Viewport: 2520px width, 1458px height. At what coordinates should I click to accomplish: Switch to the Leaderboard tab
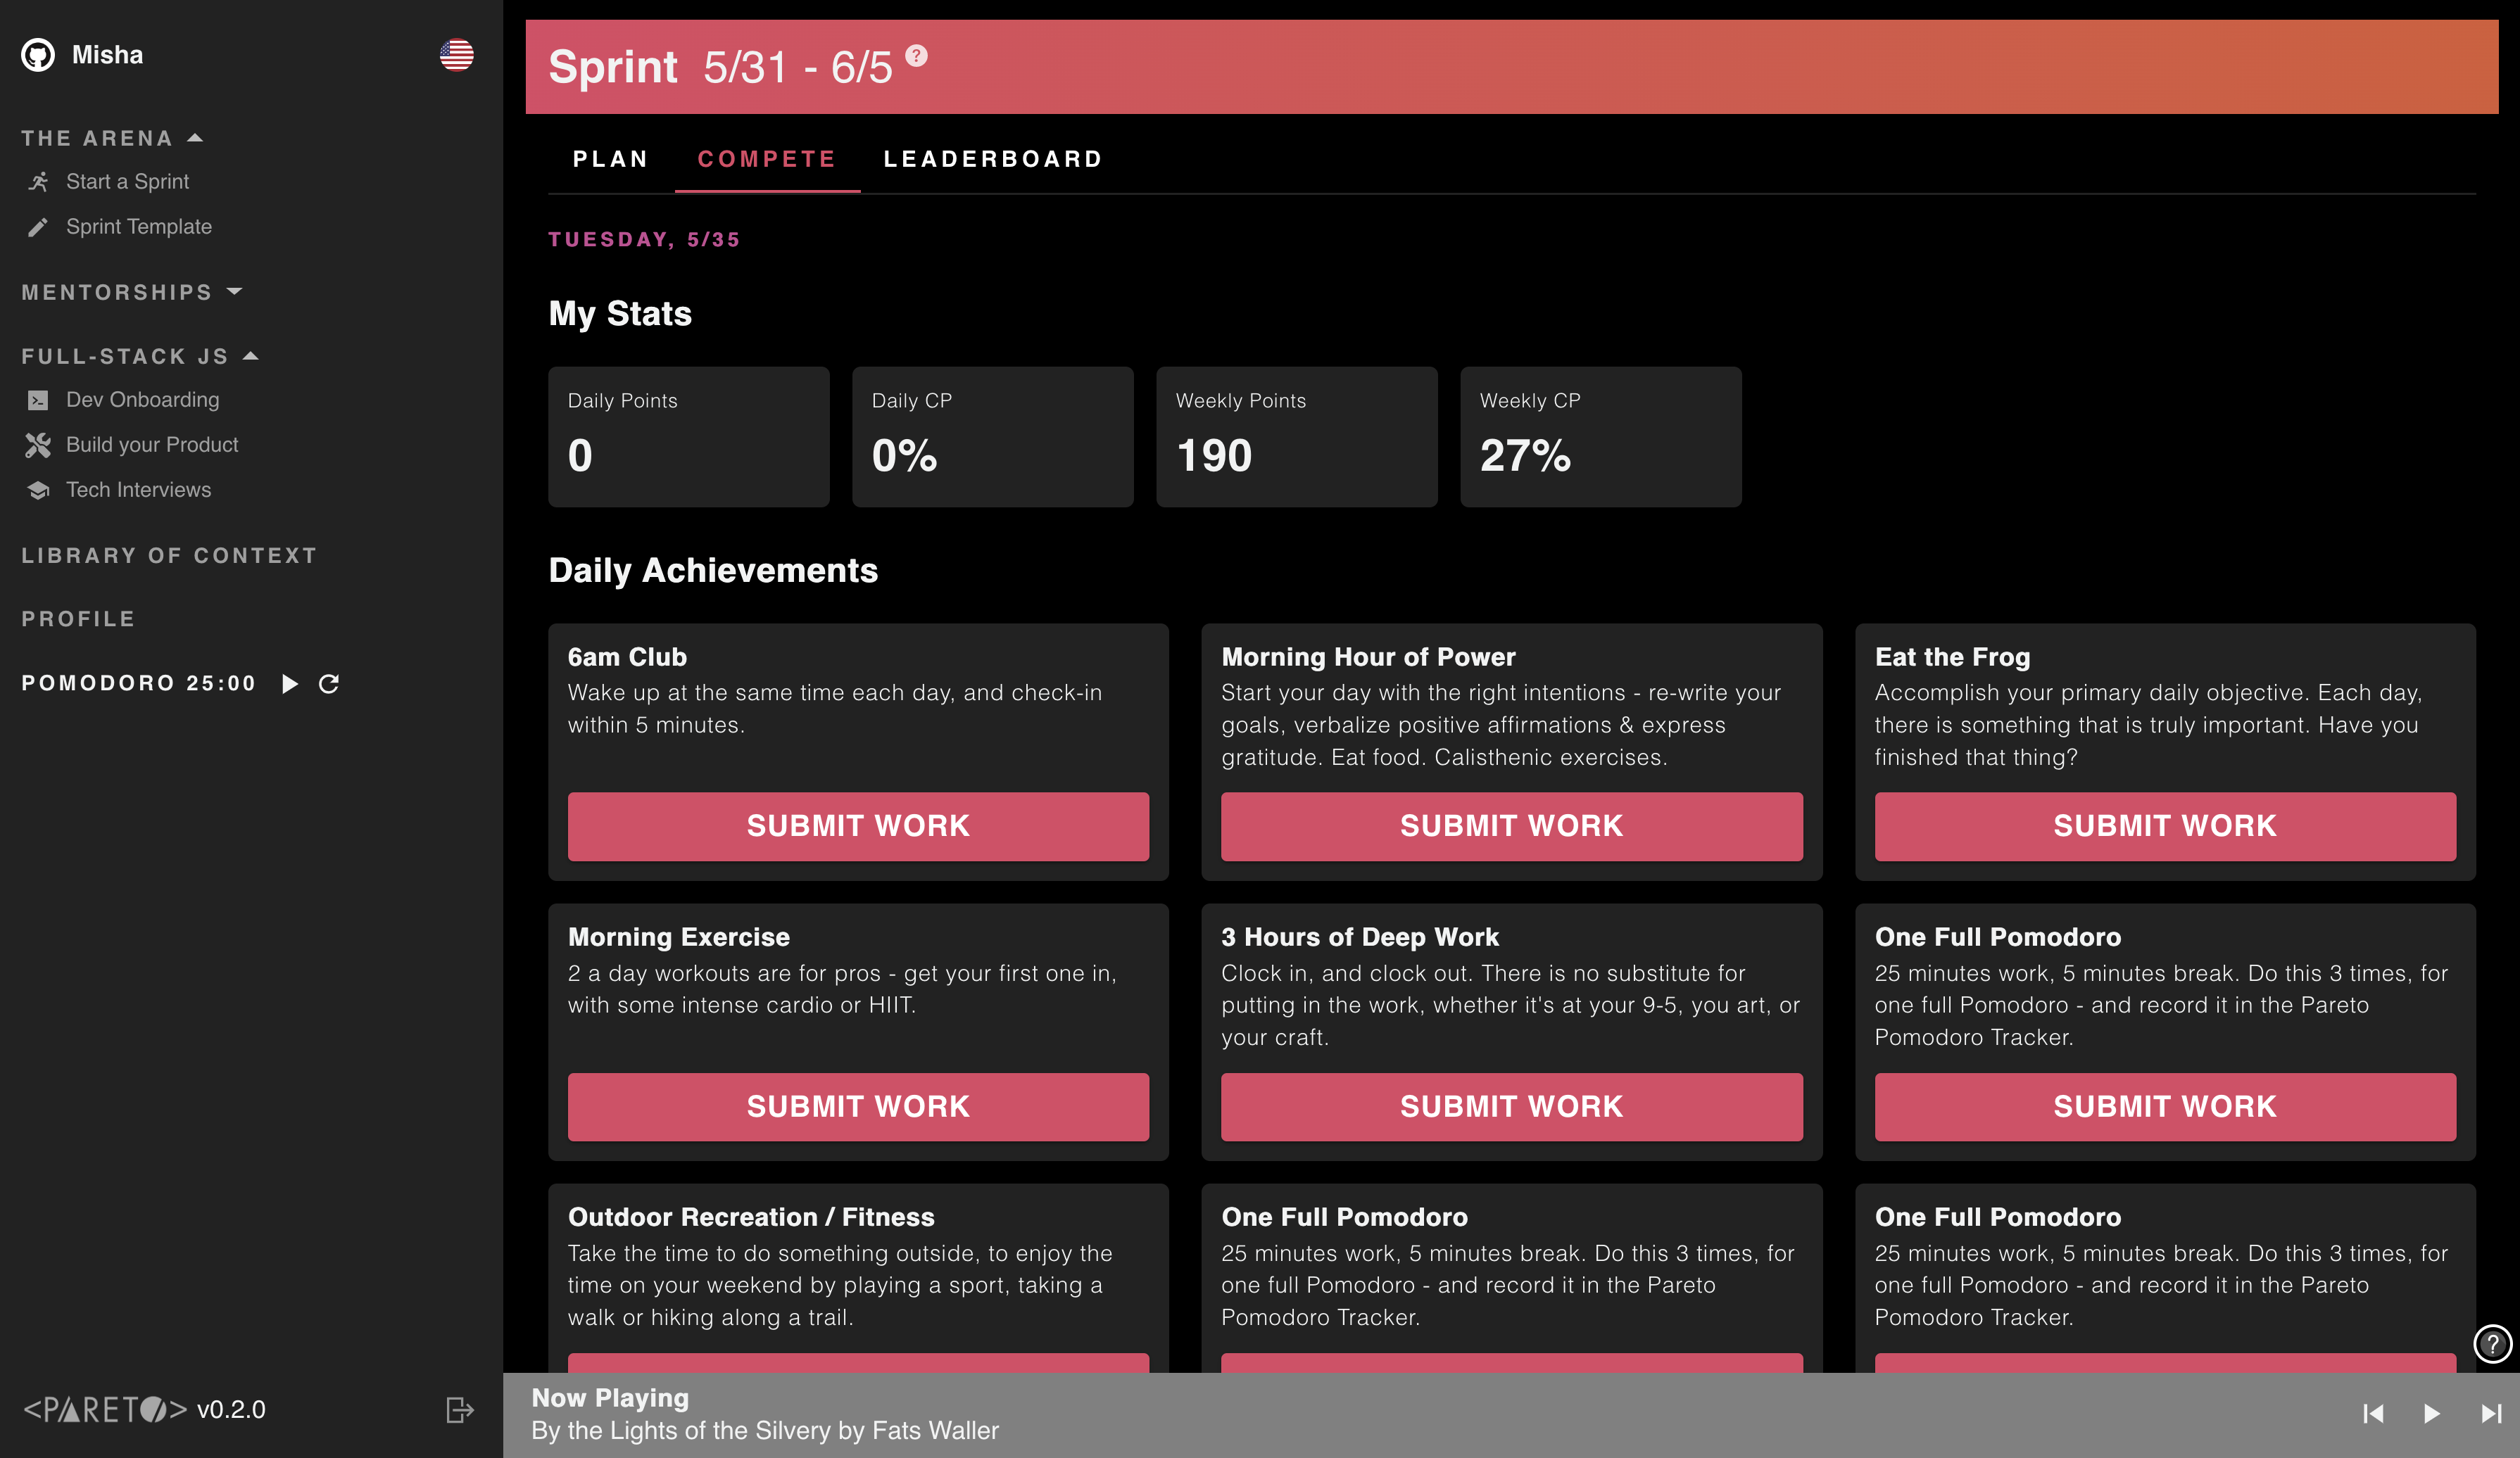[993, 159]
